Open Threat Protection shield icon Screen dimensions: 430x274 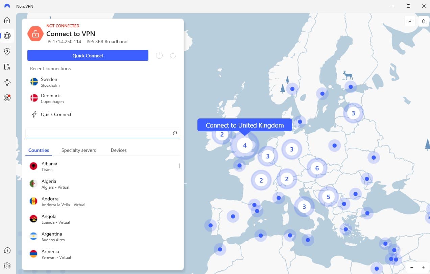point(7,51)
